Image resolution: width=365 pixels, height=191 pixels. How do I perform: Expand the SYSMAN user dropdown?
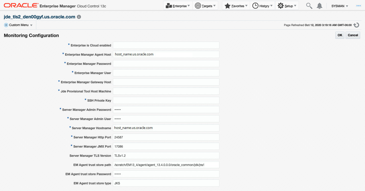click(x=340, y=6)
